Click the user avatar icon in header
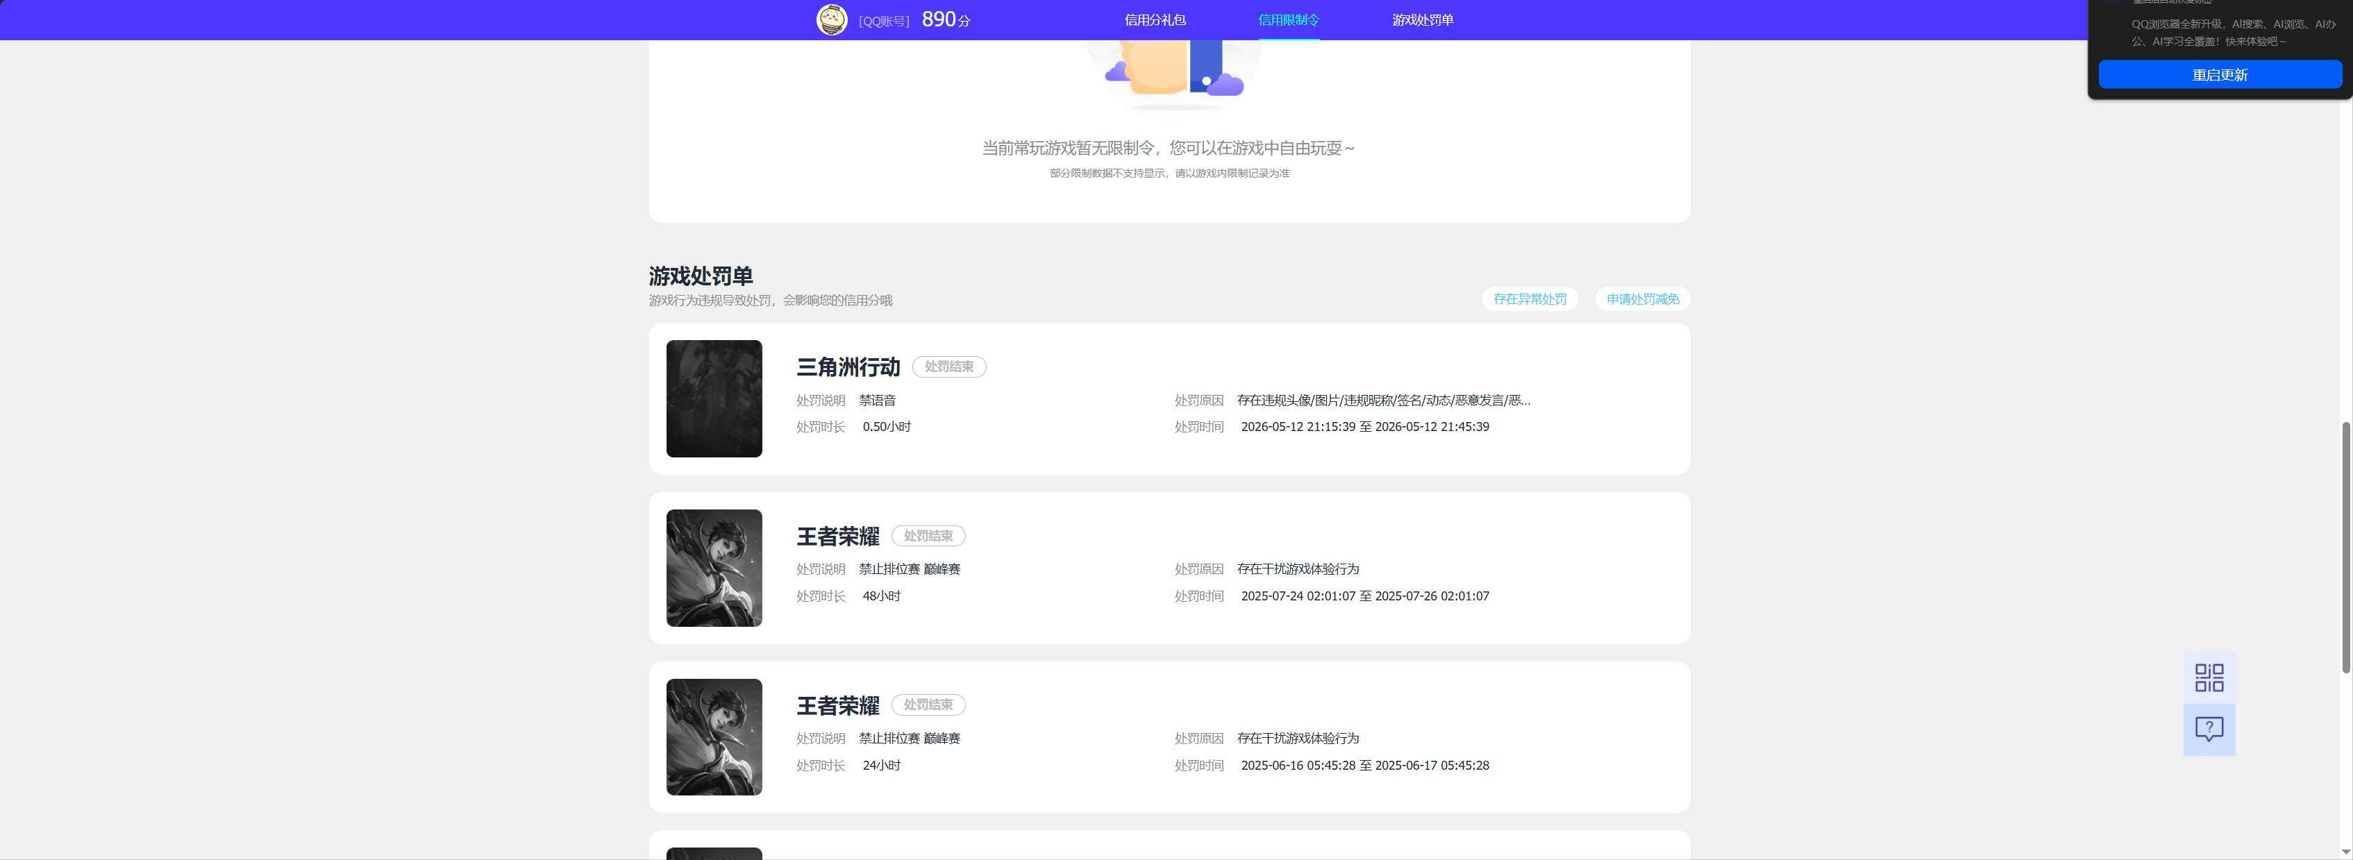 click(831, 19)
